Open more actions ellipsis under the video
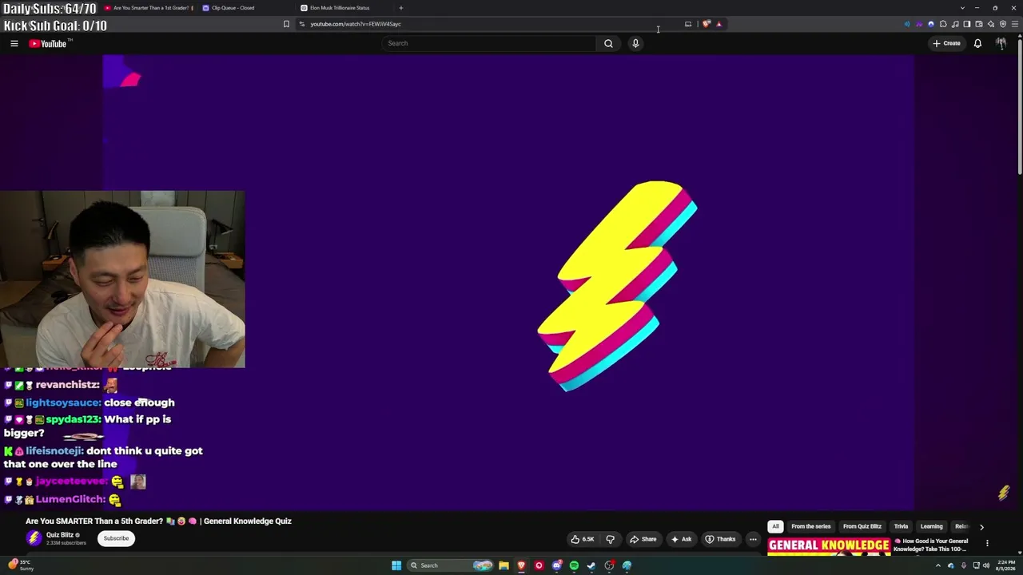The height and width of the screenshot is (575, 1023). tap(753, 539)
